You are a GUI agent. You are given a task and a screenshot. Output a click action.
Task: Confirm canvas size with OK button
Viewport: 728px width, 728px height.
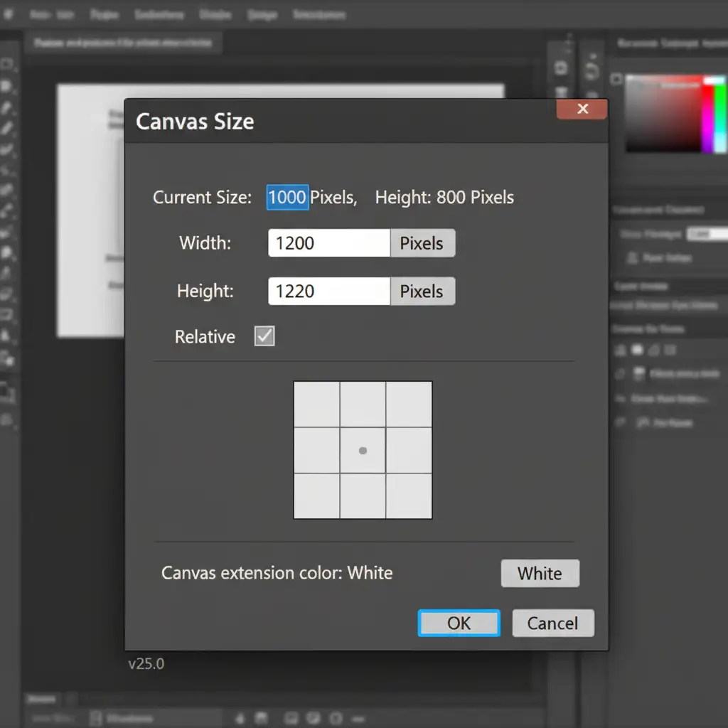tap(459, 623)
